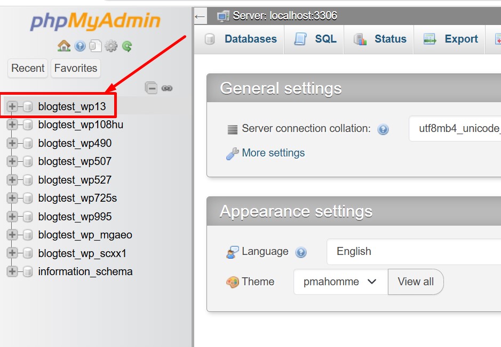Expand the information_schema database node
Screen dimensions: 501x347
tap(12, 271)
